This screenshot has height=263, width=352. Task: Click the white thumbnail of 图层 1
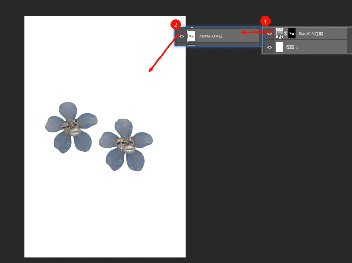(x=279, y=47)
